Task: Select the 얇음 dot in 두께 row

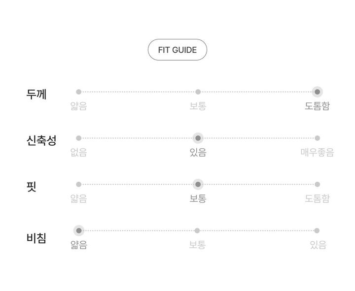Action: [78, 92]
